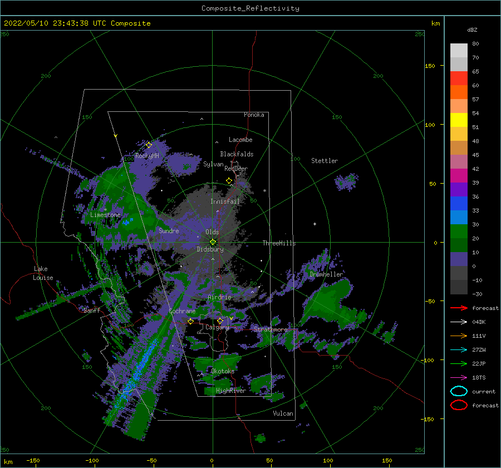The image size is (501, 468).
Task: Select the light blue swatch between 33 and 30
Action: click(x=459, y=218)
